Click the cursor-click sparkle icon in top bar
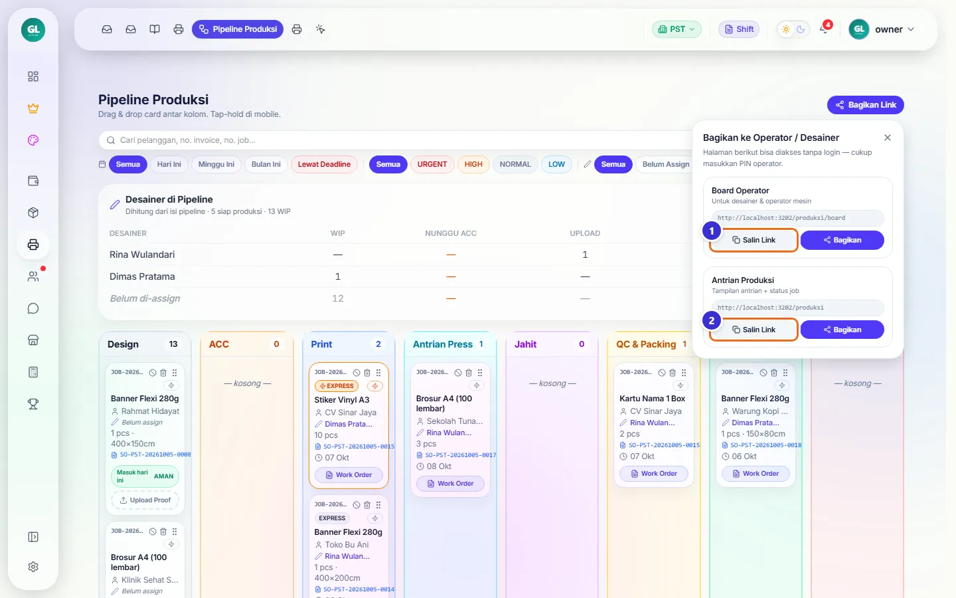Screen dimensions: 956x598 pos(321,29)
